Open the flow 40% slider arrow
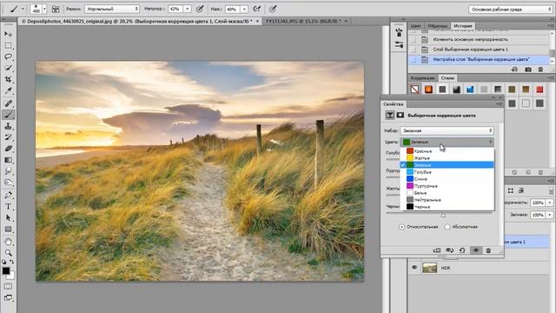Viewport: 556px width, 313px height. (x=244, y=10)
